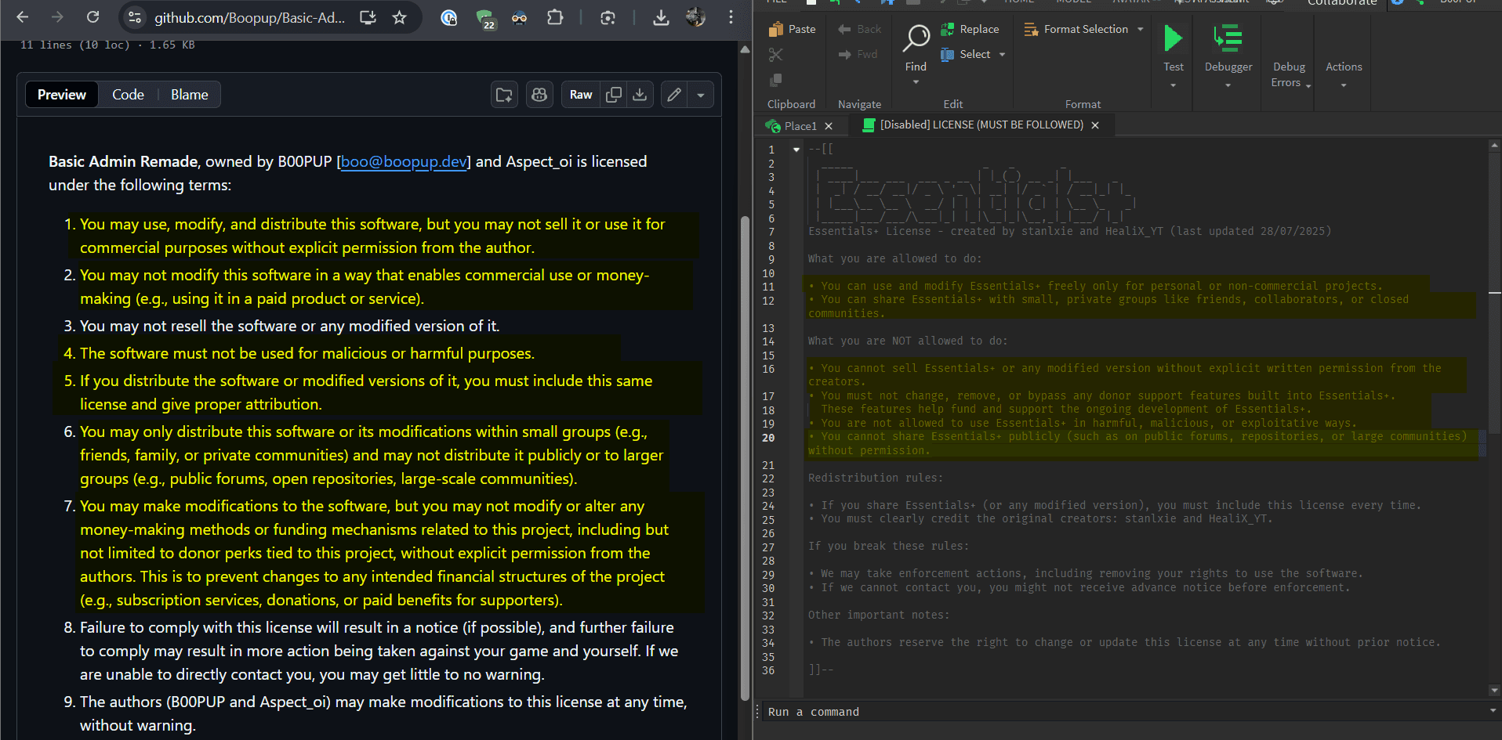Bookmark this page with the star icon
The width and height of the screenshot is (1502, 740).
click(x=400, y=17)
